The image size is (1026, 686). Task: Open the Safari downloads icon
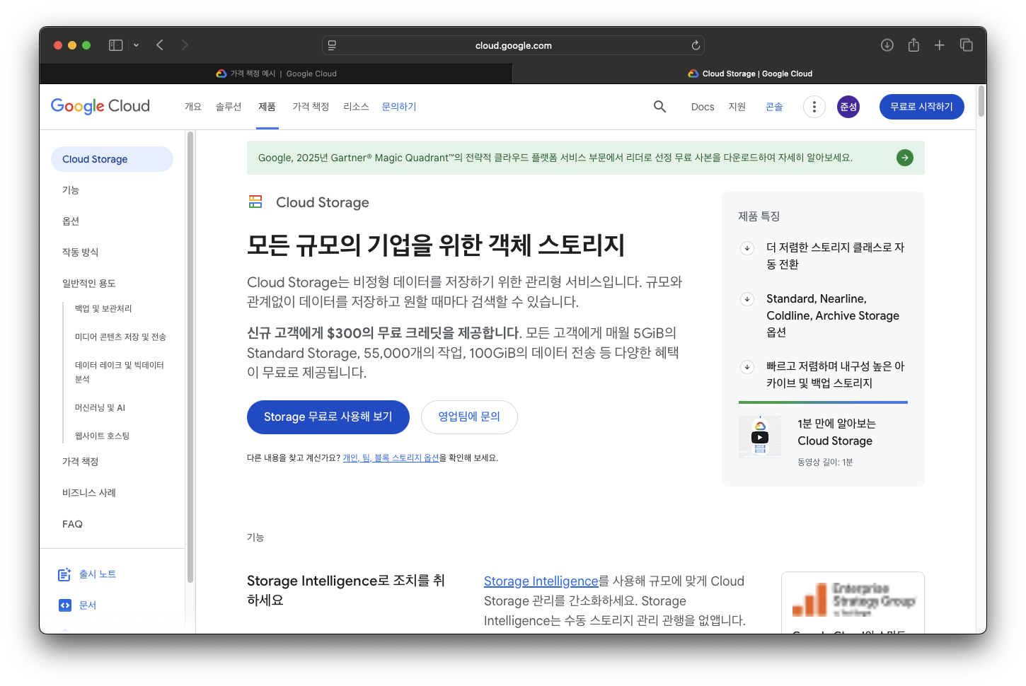tap(887, 45)
